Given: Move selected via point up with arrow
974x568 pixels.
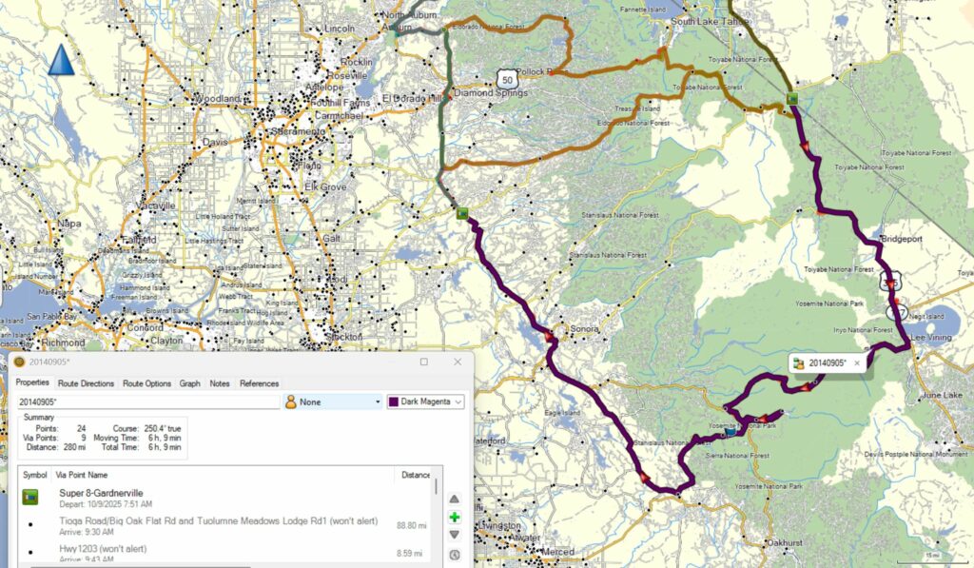Looking at the screenshot, I should pyautogui.click(x=455, y=499).
